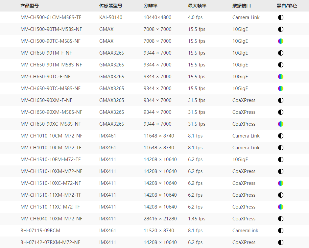
Task: Click monochrome icon for MV-CH6040-10XM-M72-NF
Action: click(280, 219)
